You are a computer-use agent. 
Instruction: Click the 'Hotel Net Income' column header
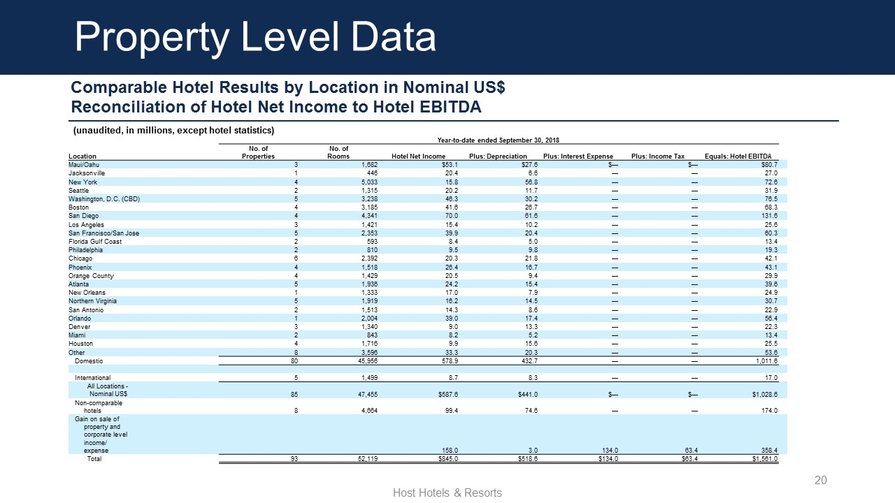coord(418,156)
